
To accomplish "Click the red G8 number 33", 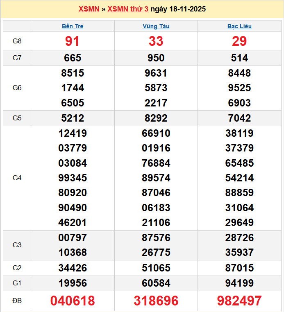I will 156,41.
